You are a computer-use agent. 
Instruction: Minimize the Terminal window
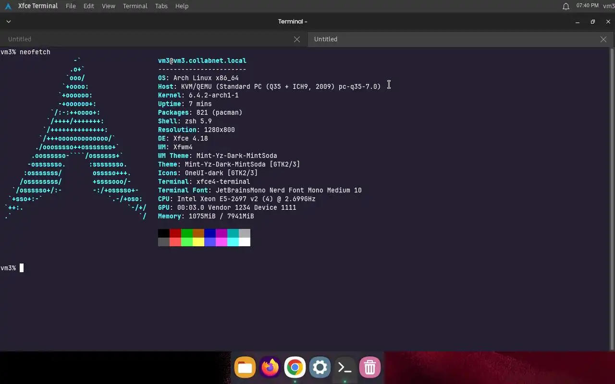coord(578,22)
